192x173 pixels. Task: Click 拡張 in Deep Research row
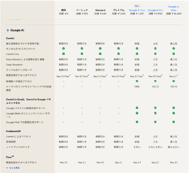[x=137, y=65]
